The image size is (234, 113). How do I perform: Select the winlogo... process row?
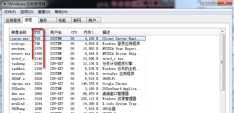(x=78, y=44)
